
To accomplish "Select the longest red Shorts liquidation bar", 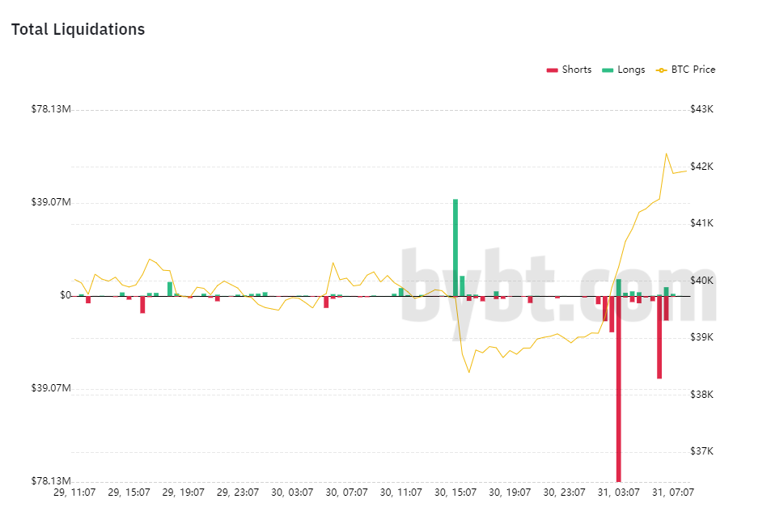I will pos(619,388).
